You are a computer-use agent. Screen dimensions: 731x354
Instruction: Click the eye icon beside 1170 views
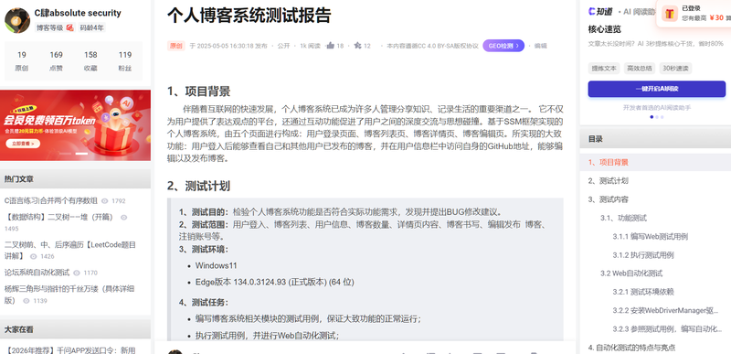77,273
